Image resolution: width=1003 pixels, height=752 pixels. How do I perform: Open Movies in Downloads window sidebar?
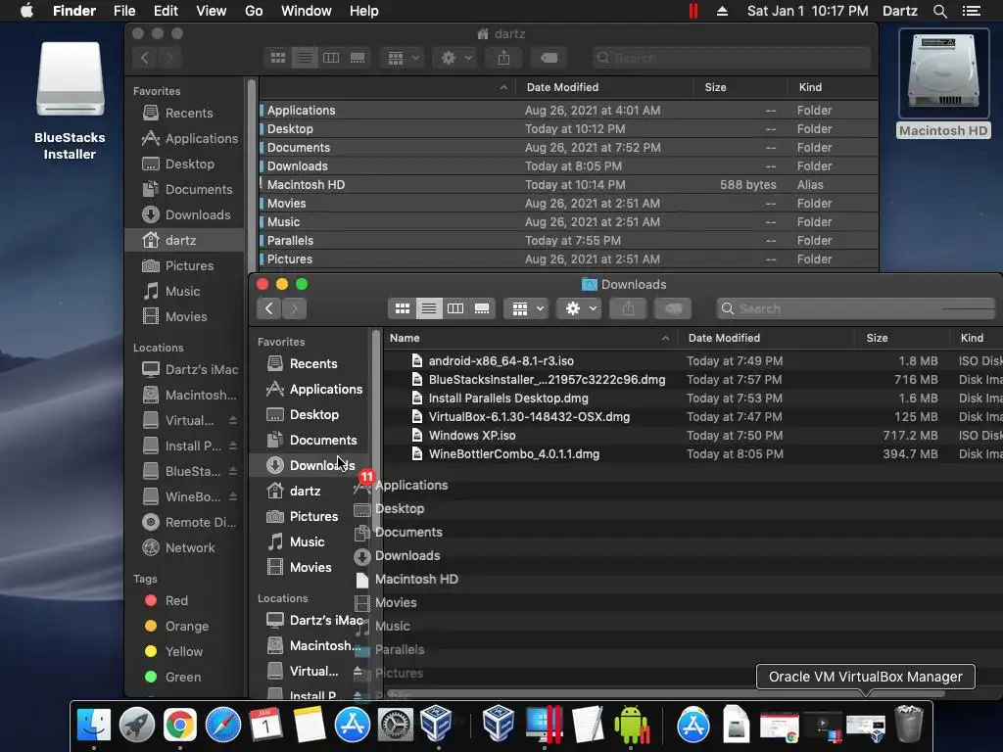(310, 567)
